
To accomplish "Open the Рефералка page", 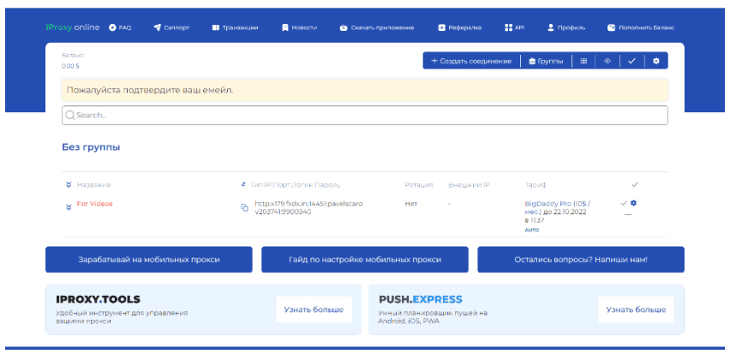I will click(x=460, y=27).
